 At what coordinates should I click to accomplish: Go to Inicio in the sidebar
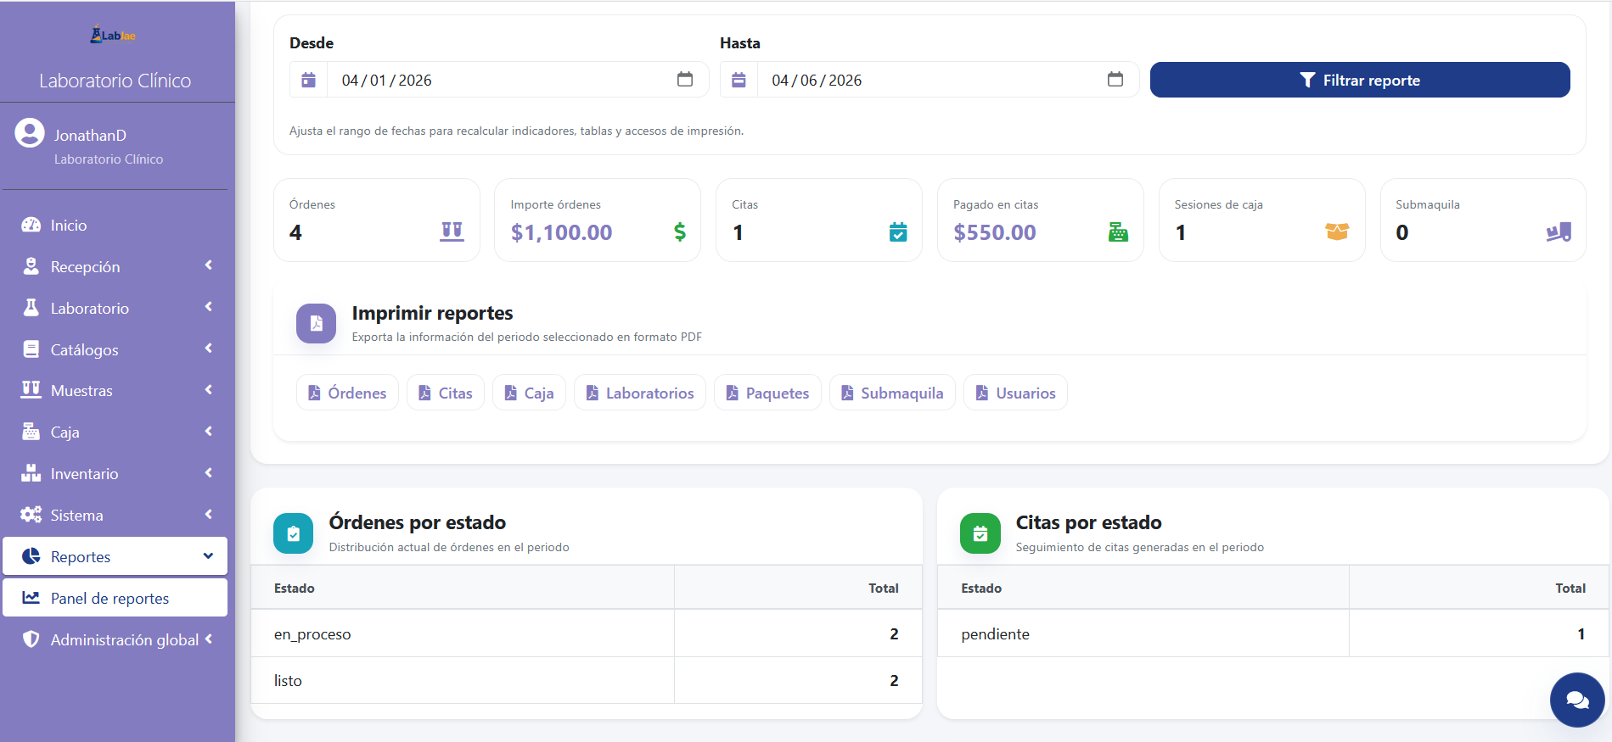pyautogui.click(x=115, y=225)
